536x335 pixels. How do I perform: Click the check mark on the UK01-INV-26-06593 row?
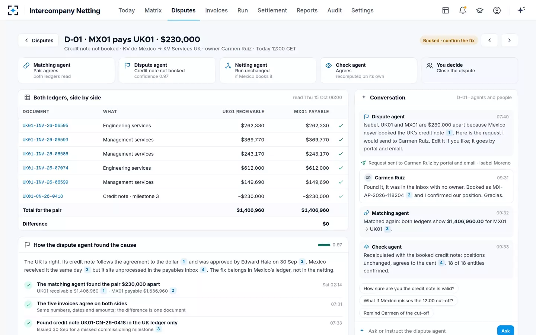341,140
